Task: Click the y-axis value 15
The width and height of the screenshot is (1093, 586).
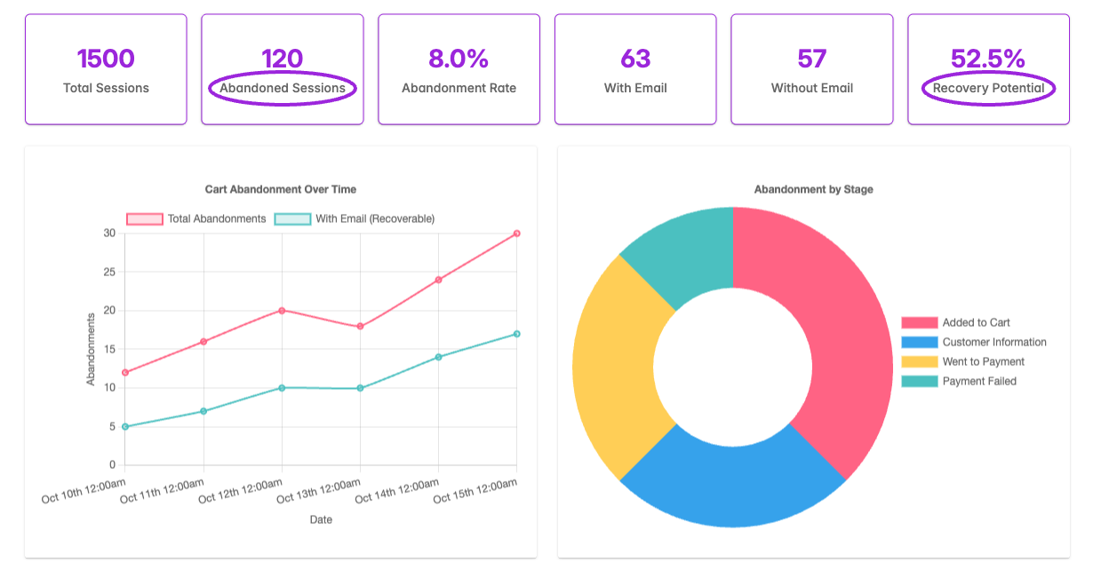Action: [110, 349]
